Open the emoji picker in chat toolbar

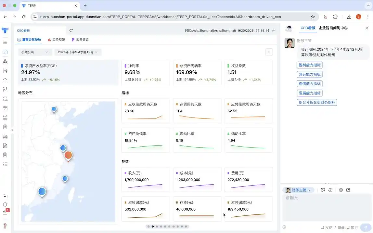click(341, 190)
